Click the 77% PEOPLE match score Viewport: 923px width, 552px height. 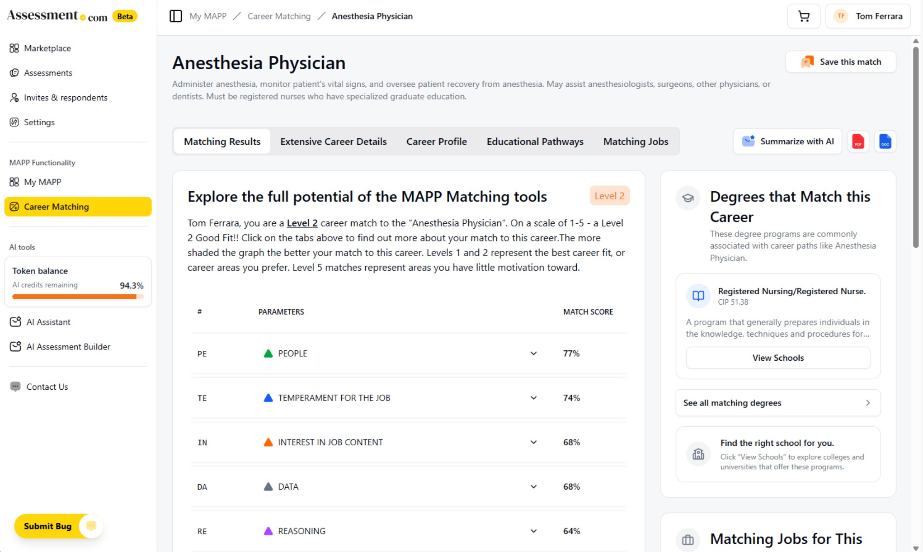coord(571,354)
